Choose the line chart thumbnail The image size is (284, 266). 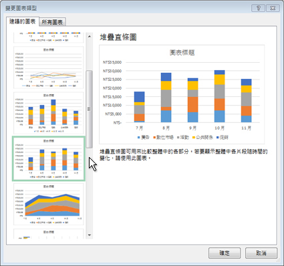coord(49,68)
